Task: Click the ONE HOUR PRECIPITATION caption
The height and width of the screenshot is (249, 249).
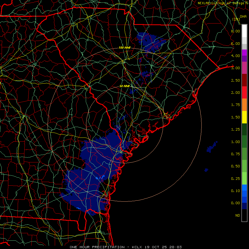Action: coord(97,247)
